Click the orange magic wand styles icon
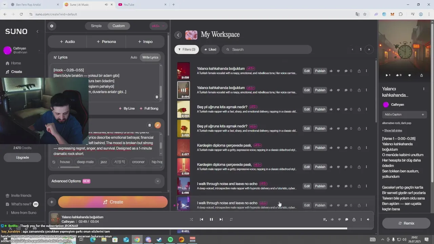Screen dimensions: 434x244 tap(158, 125)
